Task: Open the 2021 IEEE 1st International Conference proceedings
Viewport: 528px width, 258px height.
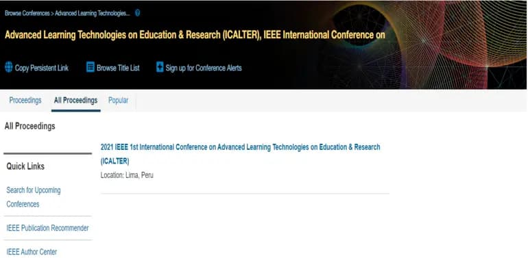Action: [241, 154]
